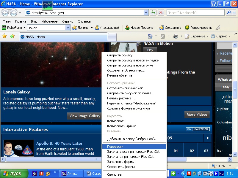Expand the Логины dropdown arrow
The image size is (238, 178).
(x=92, y=28)
